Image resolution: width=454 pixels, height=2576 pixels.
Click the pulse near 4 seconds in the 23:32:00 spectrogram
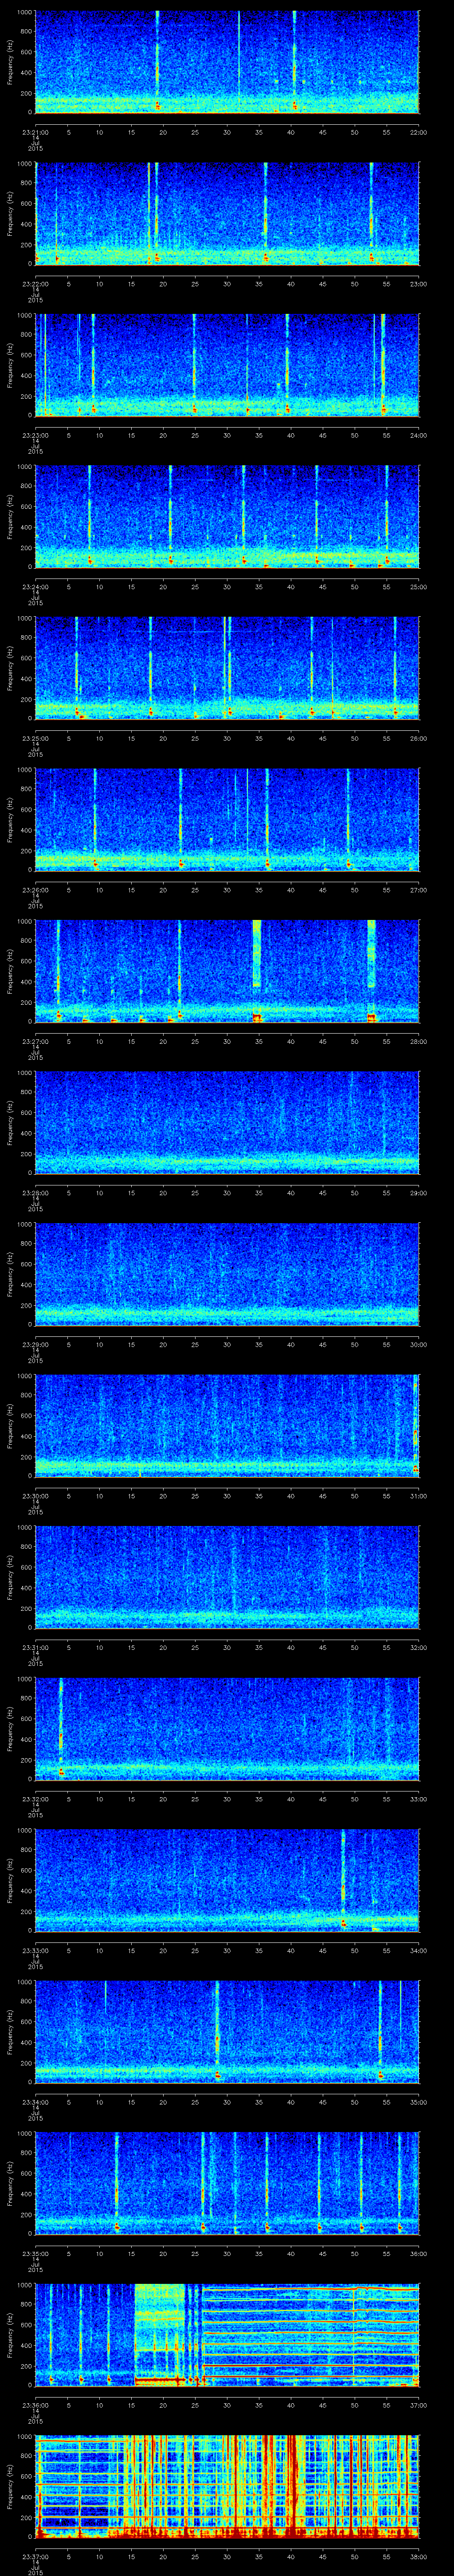61,1728
